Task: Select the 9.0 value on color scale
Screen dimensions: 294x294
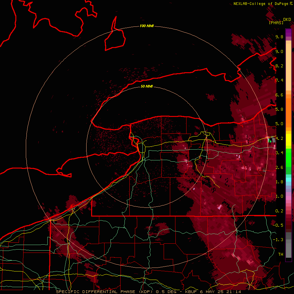Action: (x=279, y=51)
